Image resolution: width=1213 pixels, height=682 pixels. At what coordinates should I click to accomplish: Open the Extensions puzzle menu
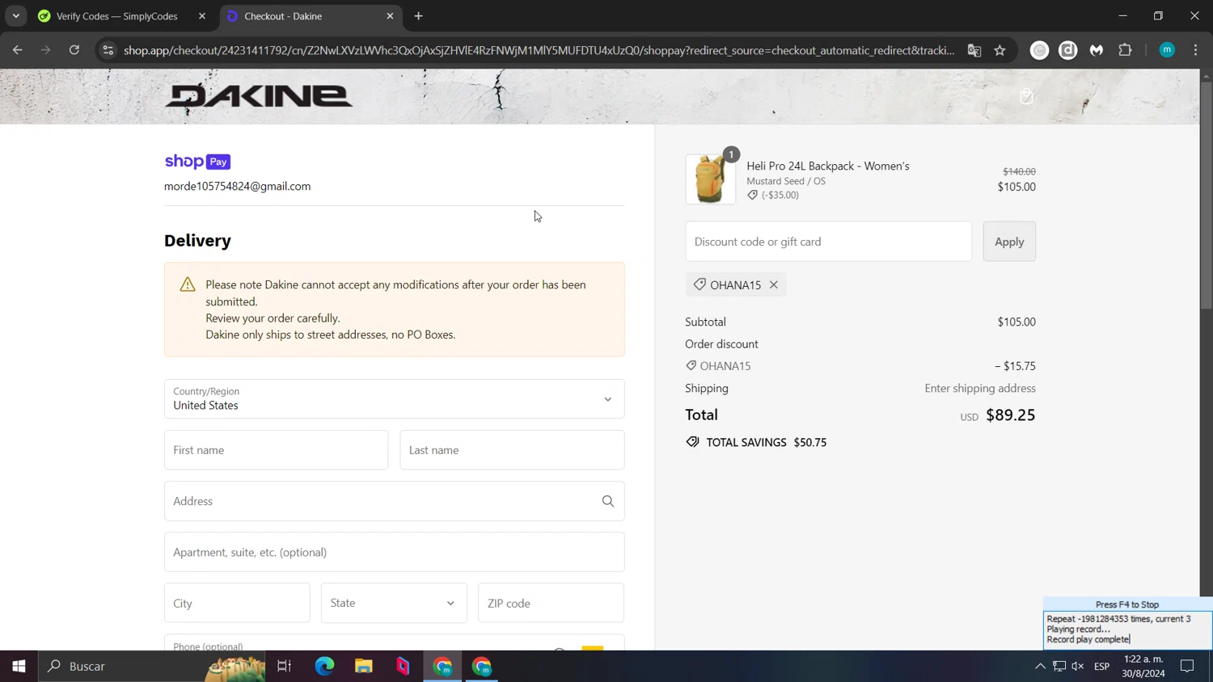coord(1125,50)
